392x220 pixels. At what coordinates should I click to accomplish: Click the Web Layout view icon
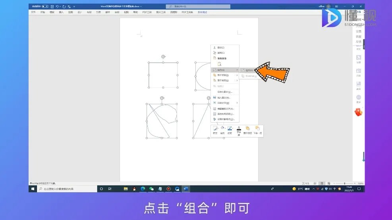pyautogui.click(x=329, y=183)
